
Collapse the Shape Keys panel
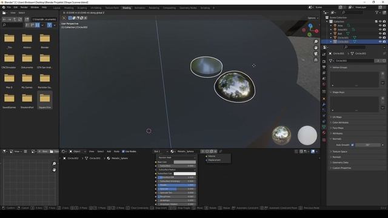click(338, 92)
